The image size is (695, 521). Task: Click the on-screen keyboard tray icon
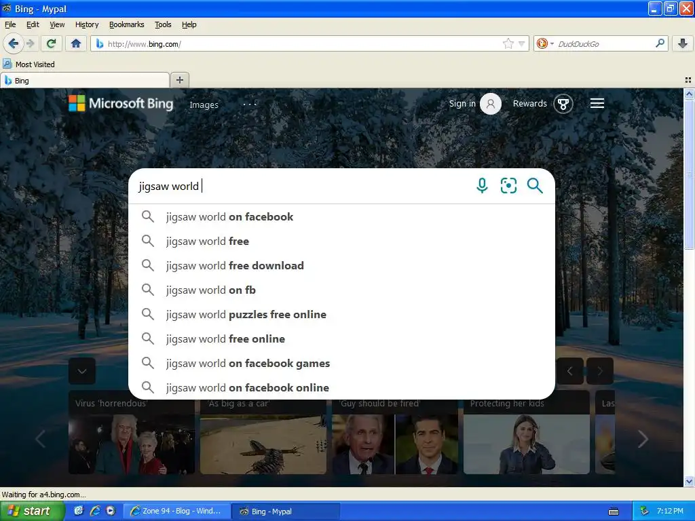pos(614,512)
